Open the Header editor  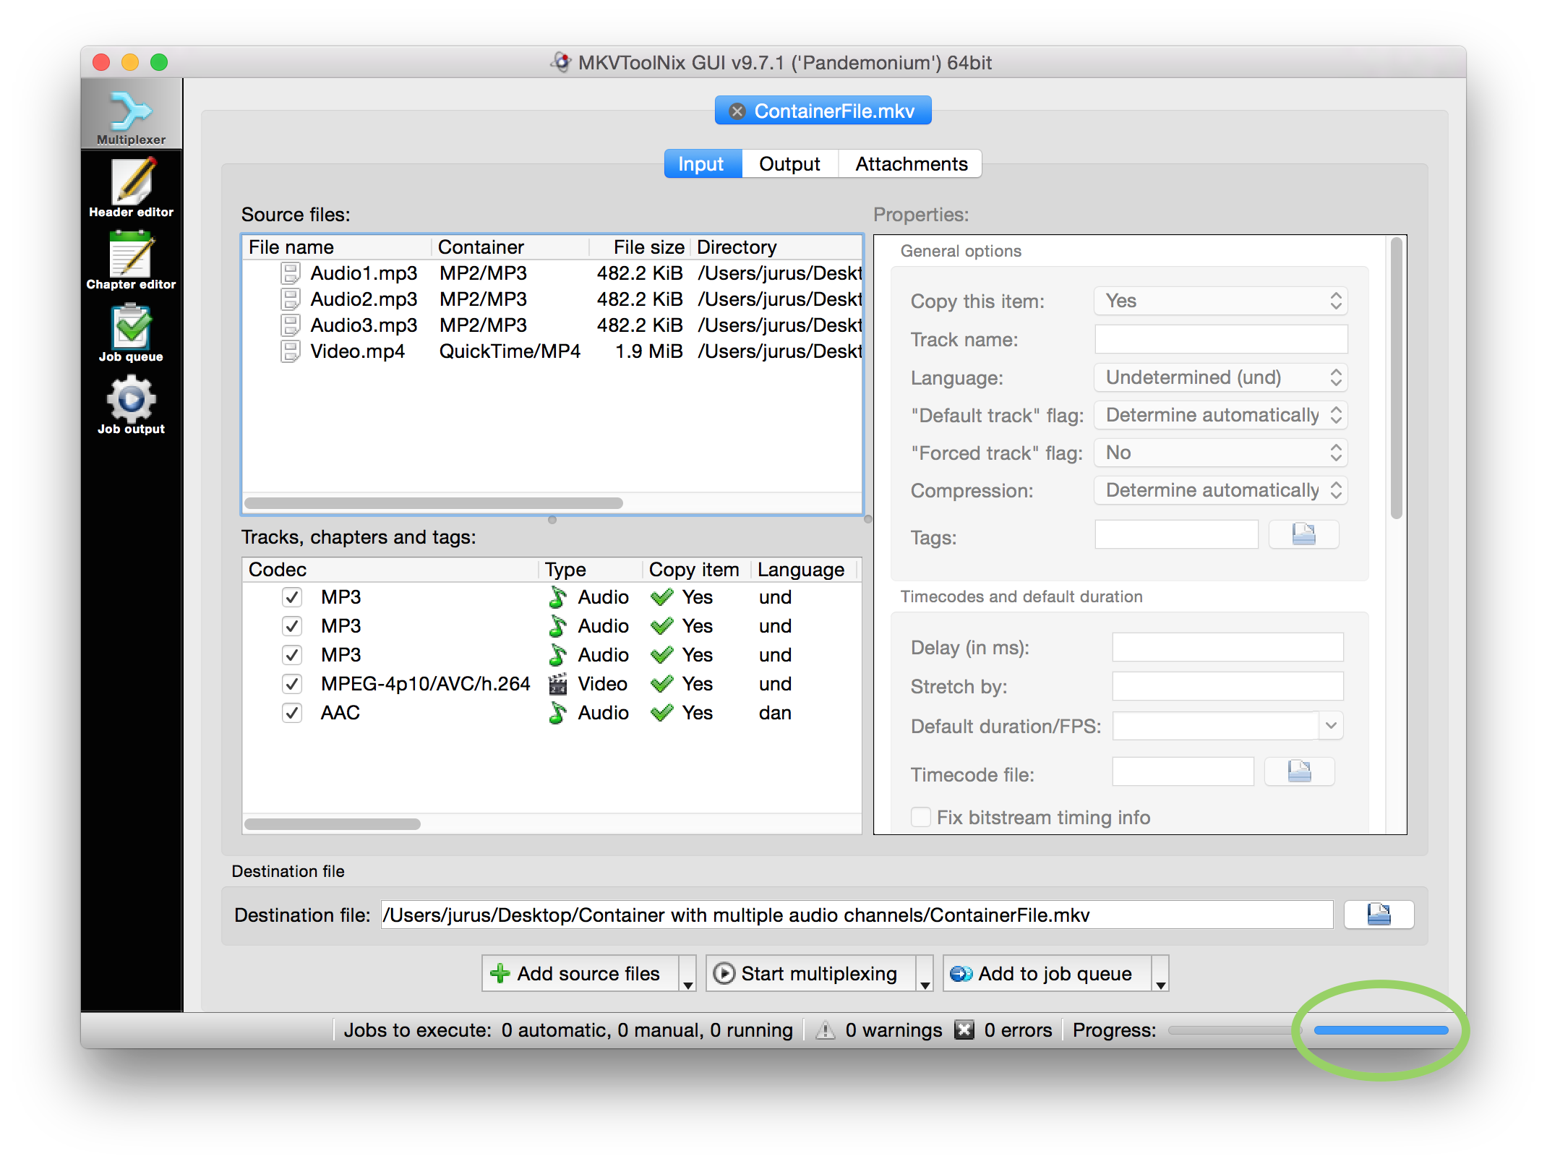tap(131, 187)
